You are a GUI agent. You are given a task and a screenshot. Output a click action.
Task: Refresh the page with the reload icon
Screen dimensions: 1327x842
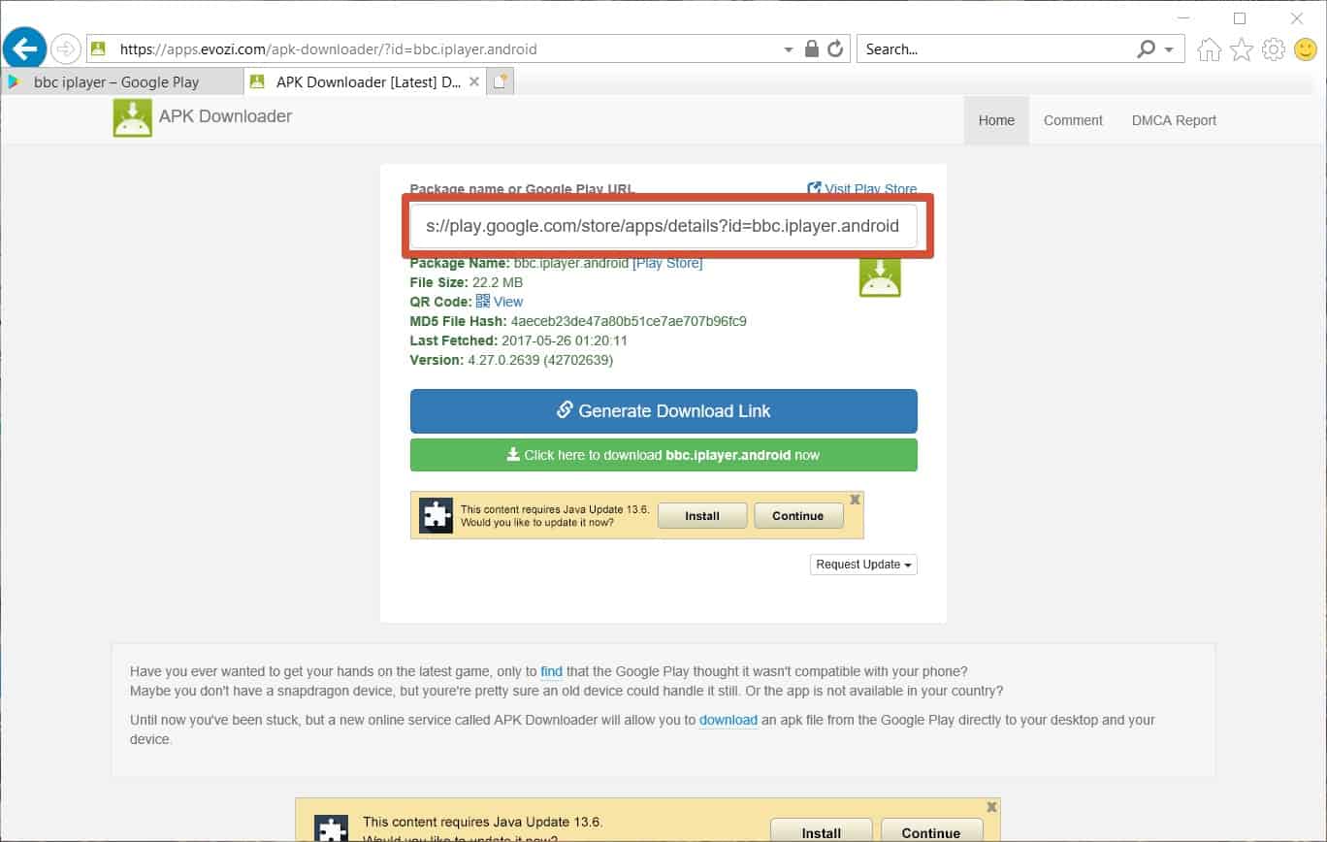835,49
